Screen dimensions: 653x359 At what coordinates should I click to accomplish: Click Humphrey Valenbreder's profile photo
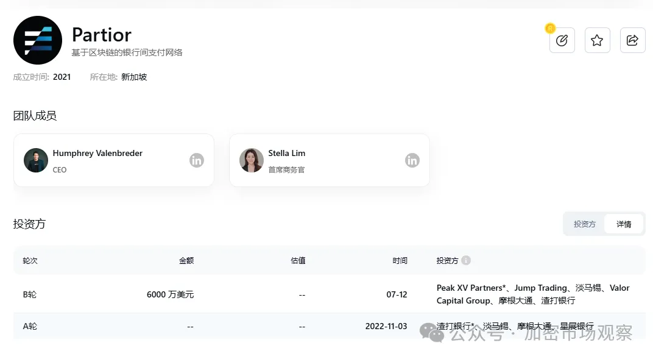(x=36, y=160)
